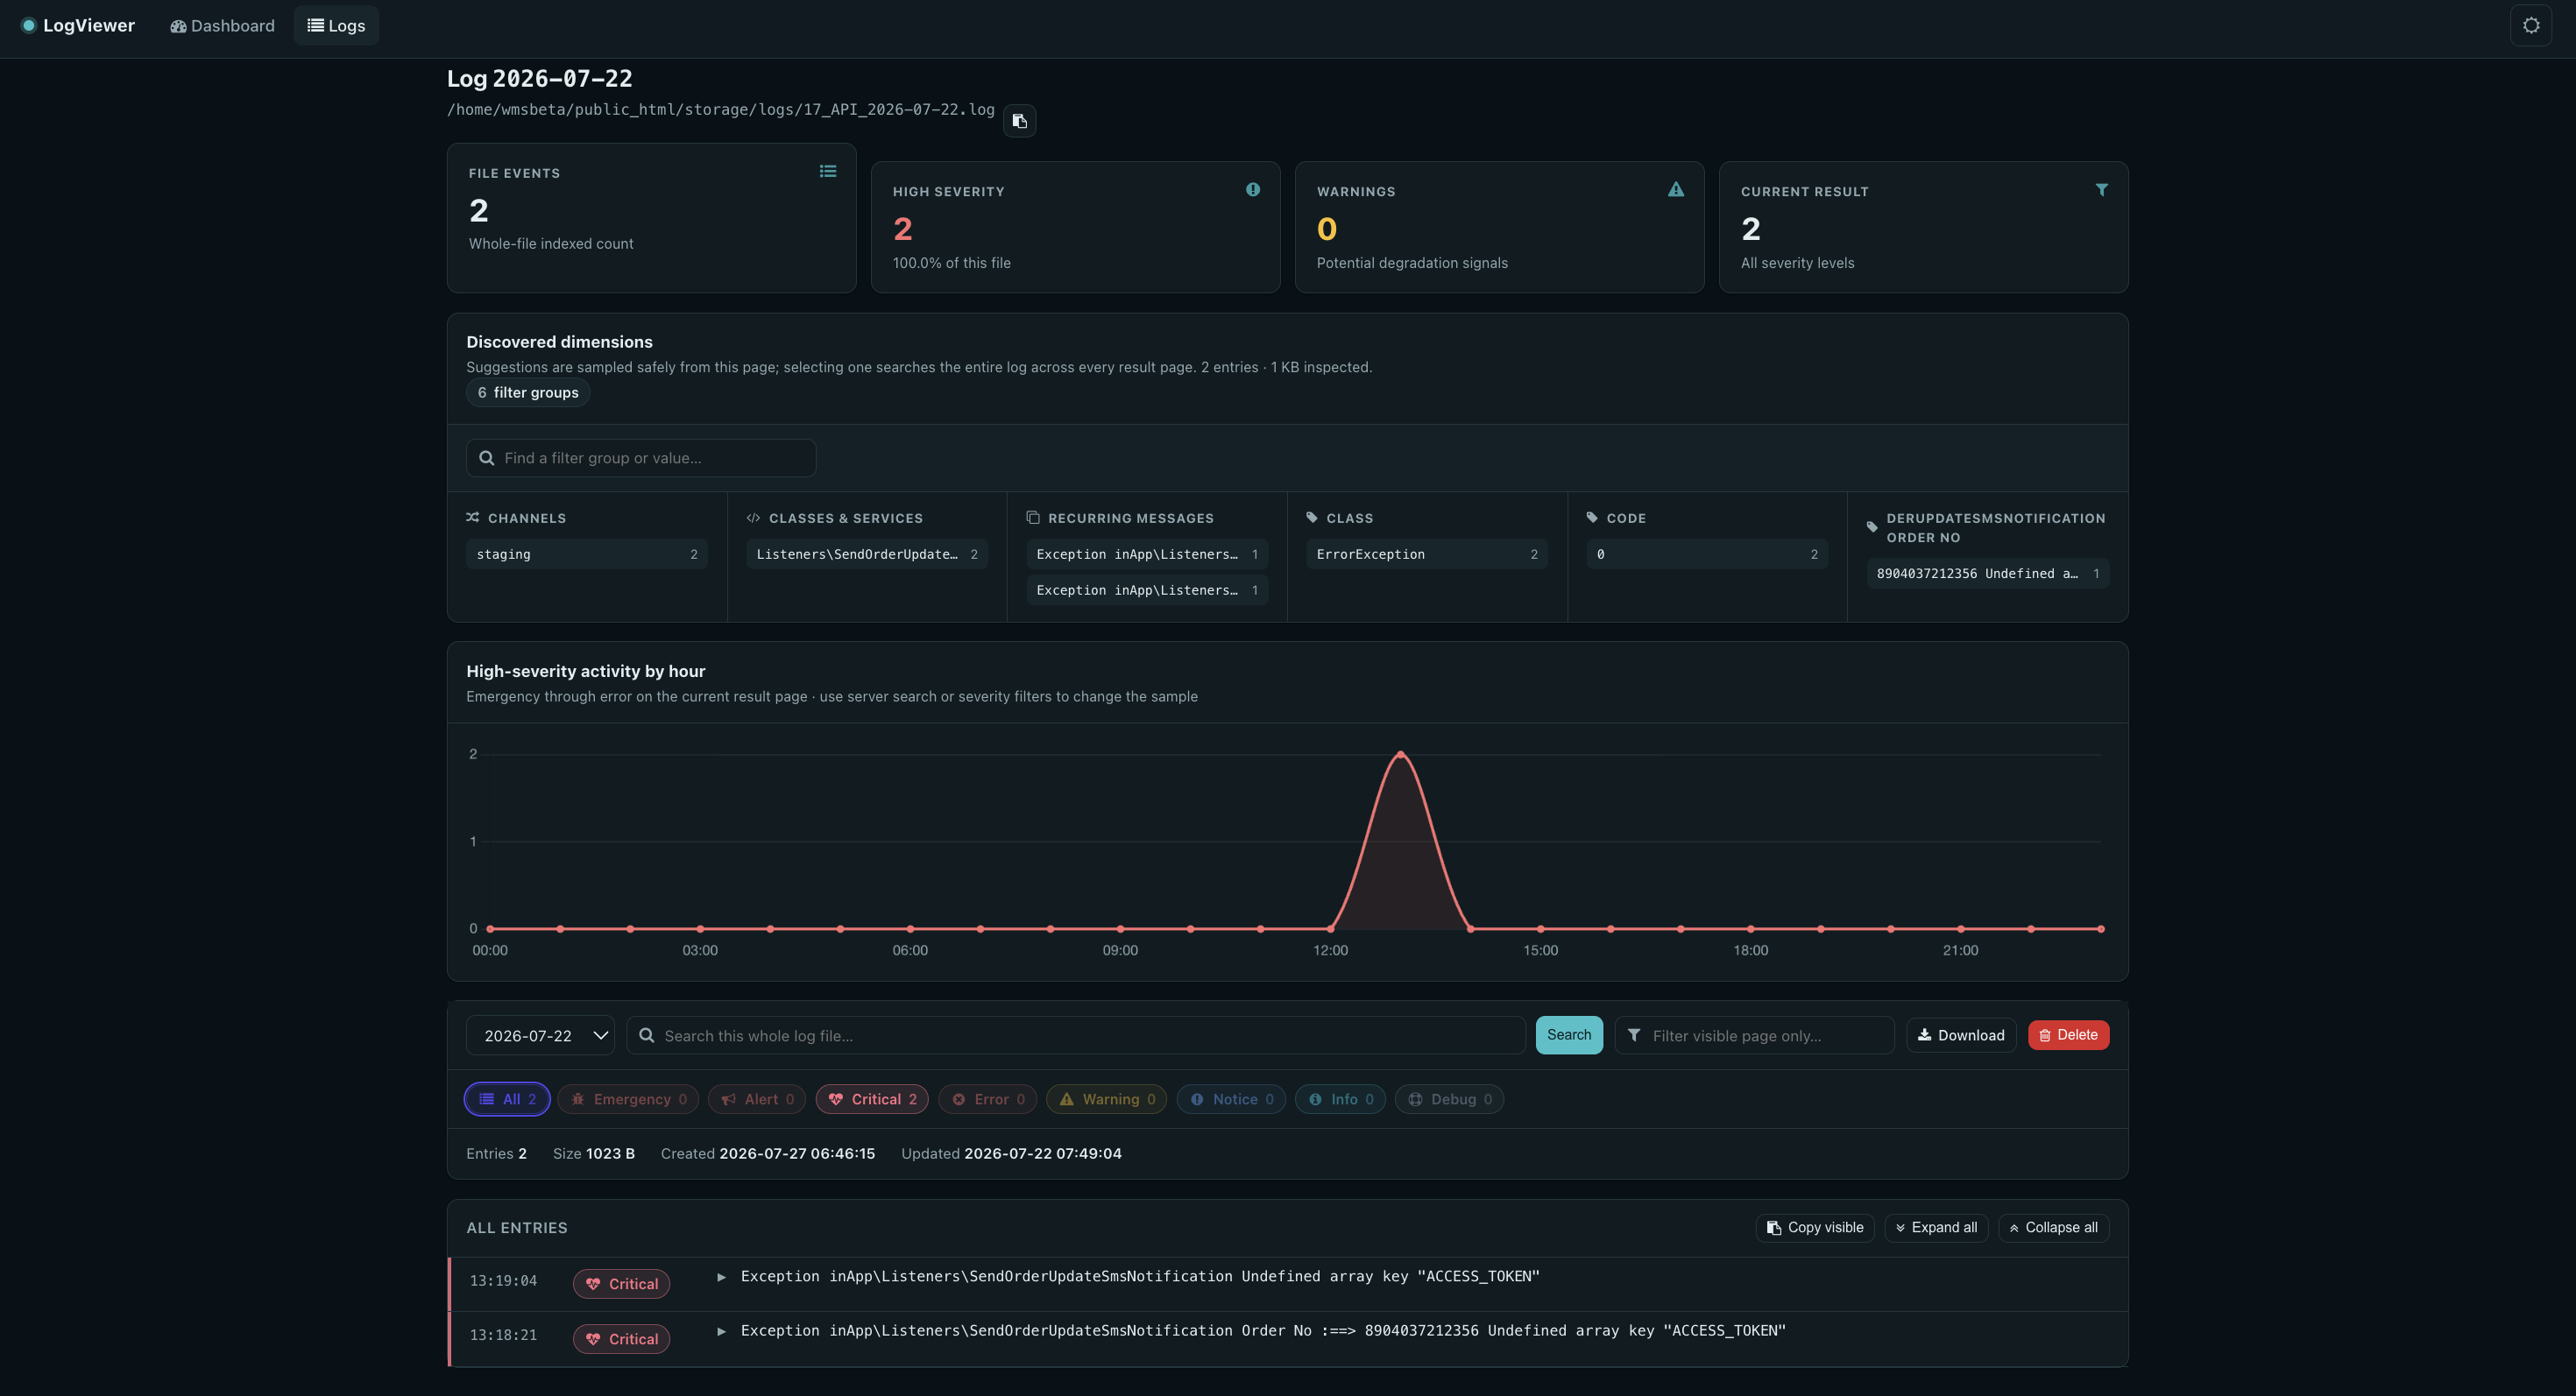2576x1396 pixels.
Task: Filter entries by Notice level
Action: (1231, 1099)
